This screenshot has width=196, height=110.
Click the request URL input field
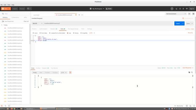click(108, 24)
